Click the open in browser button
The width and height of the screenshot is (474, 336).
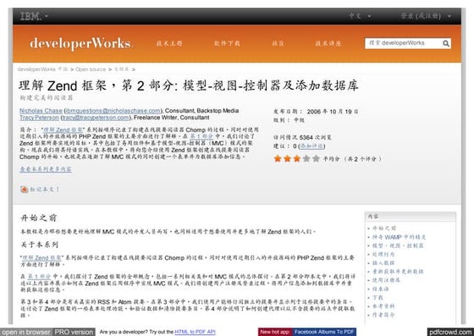click(x=26, y=332)
